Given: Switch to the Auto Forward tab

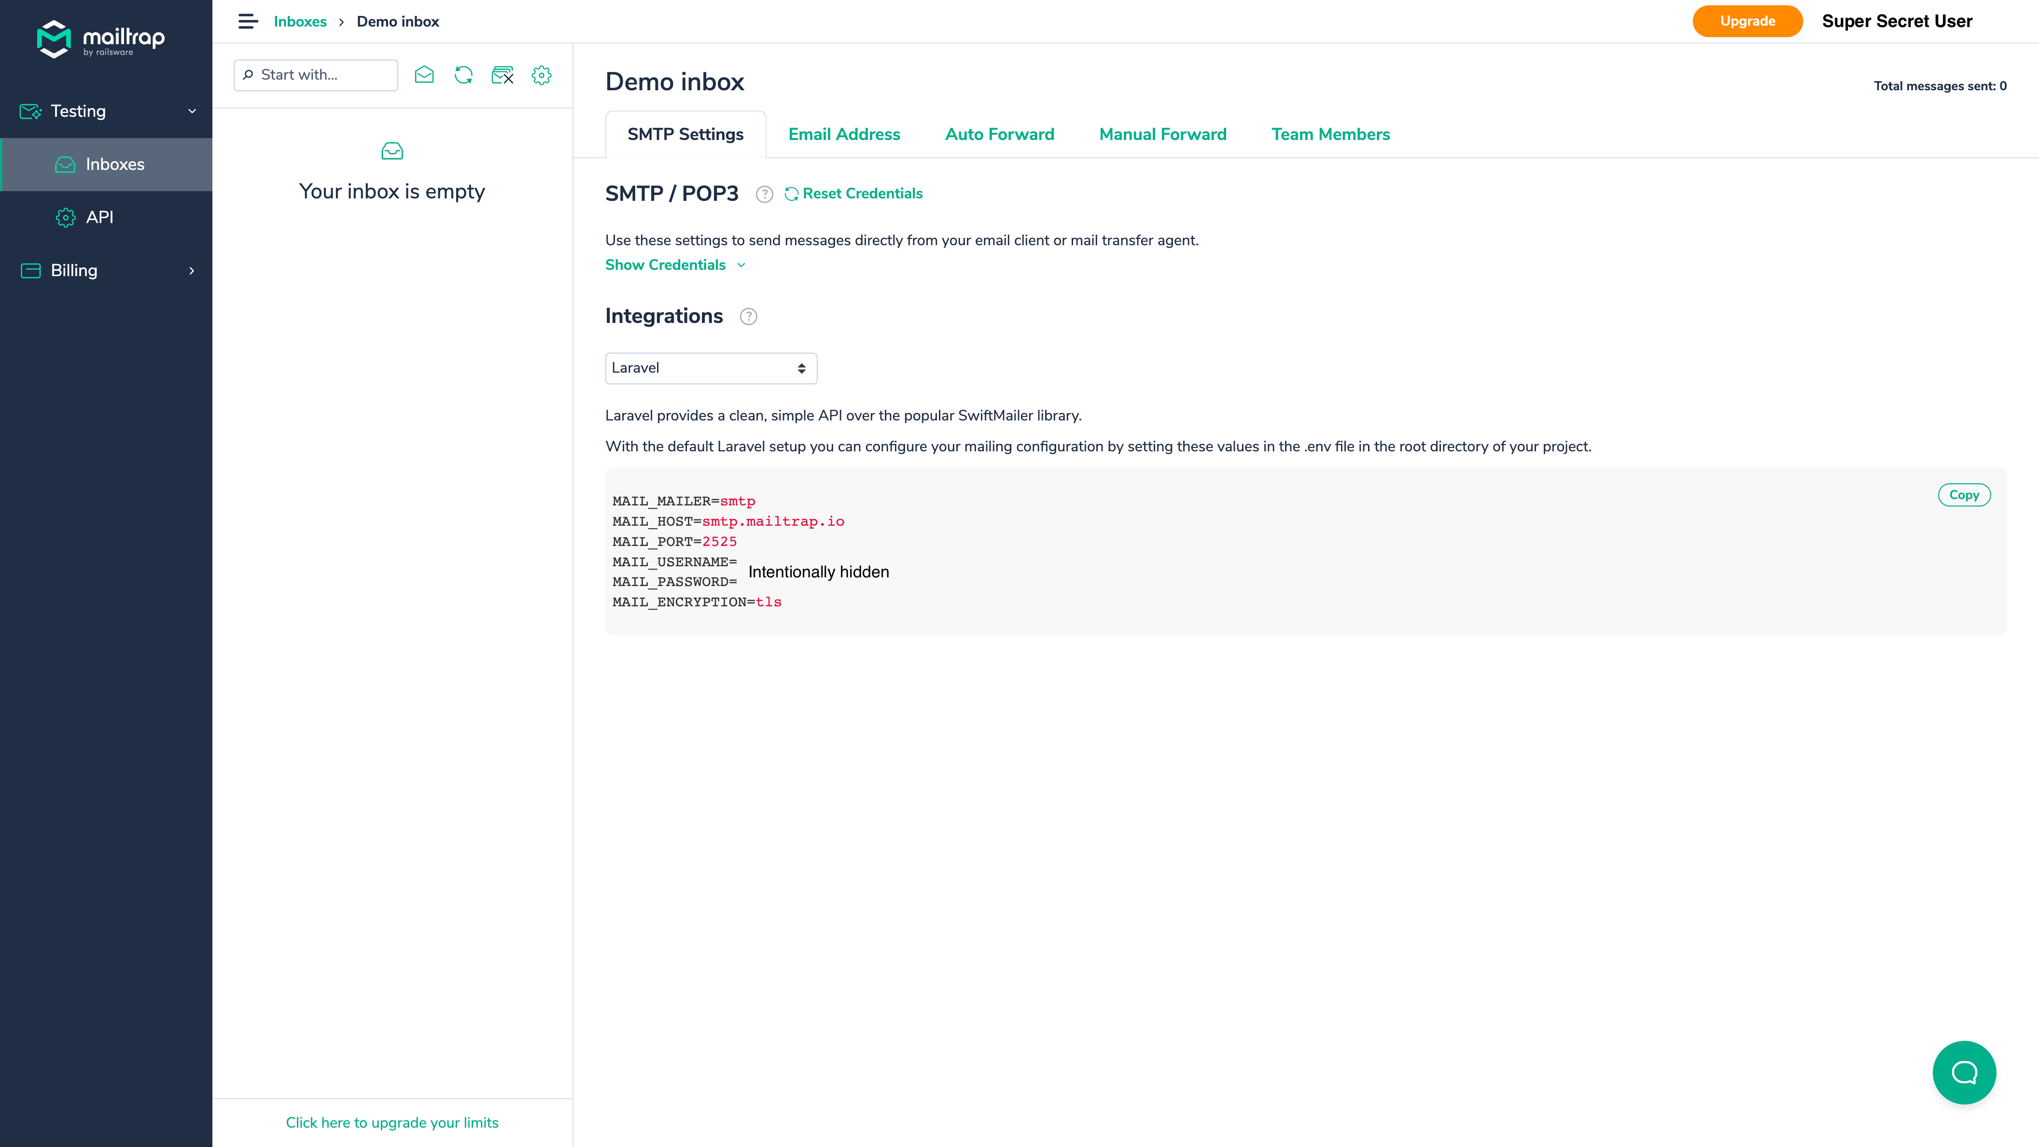Looking at the screenshot, I should [x=1000, y=135].
